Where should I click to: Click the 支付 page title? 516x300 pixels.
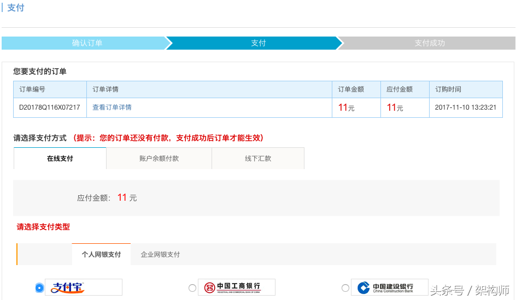[16, 8]
